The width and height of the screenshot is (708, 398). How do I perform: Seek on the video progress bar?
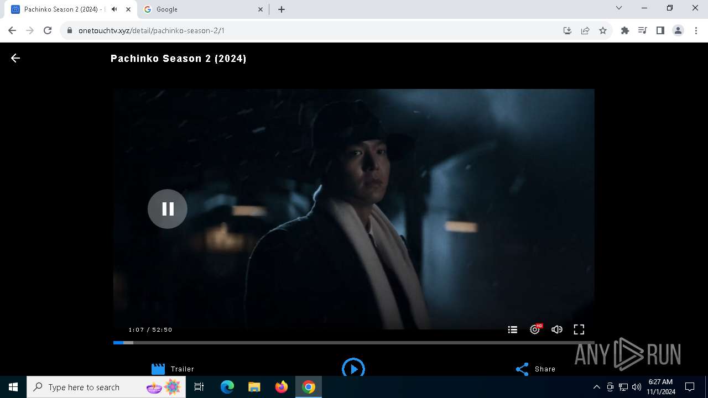[354, 343]
